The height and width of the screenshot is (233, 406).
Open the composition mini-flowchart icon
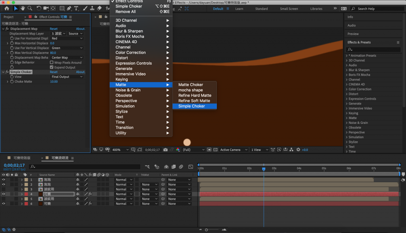[147, 167]
